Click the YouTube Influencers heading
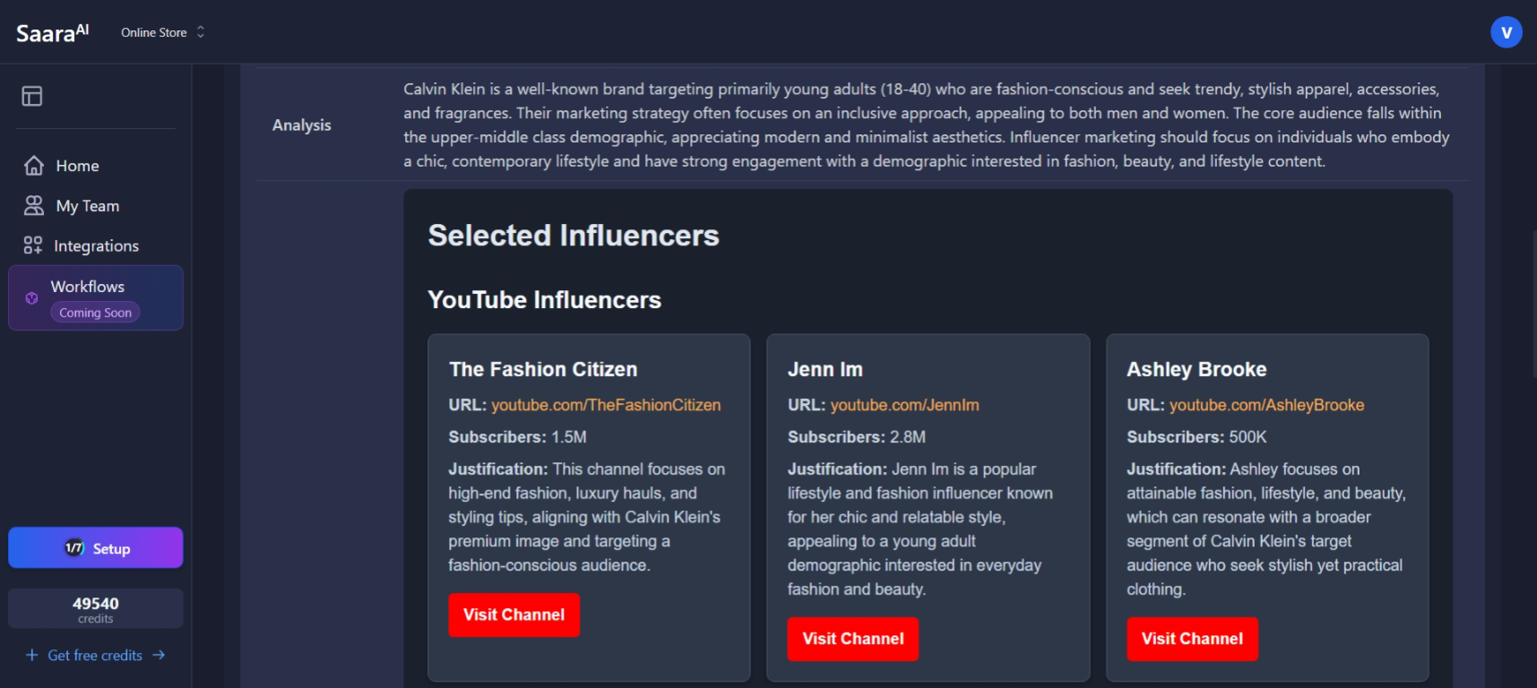Screen dimensions: 1537x688 coord(545,300)
